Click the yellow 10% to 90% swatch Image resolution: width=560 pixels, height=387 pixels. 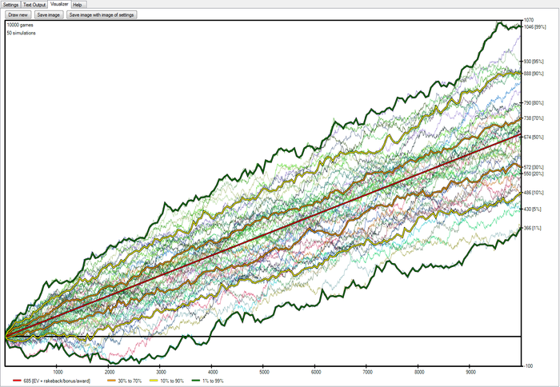pyautogui.click(x=154, y=381)
